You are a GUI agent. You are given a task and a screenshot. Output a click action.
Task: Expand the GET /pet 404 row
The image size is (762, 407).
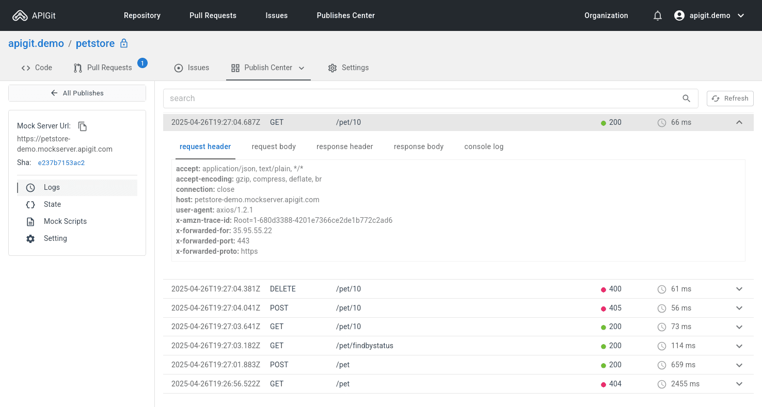(739, 384)
